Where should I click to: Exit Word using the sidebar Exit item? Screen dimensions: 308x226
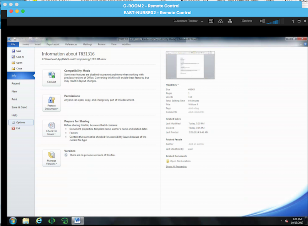coord(16,128)
